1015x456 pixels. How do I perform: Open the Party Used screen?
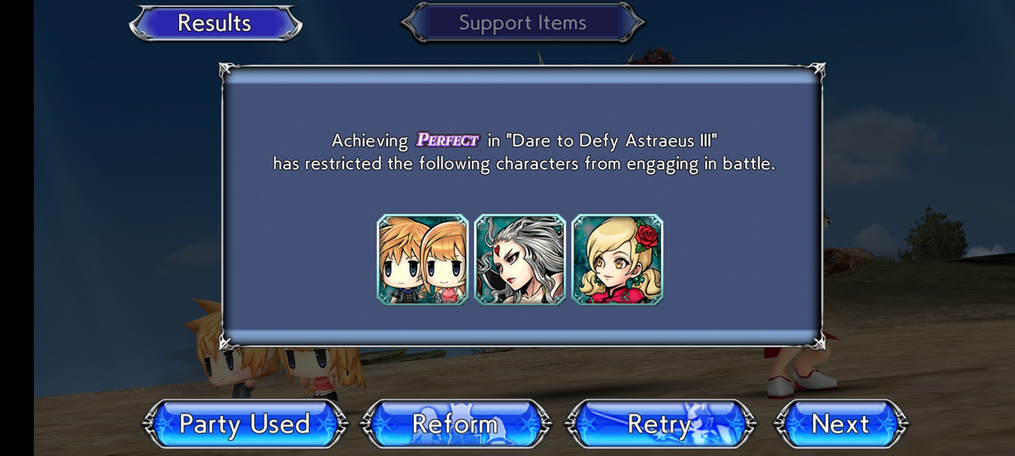pos(244,424)
